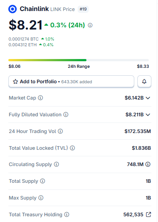Click the 0.0001274 BTC price text

click(23, 39)
